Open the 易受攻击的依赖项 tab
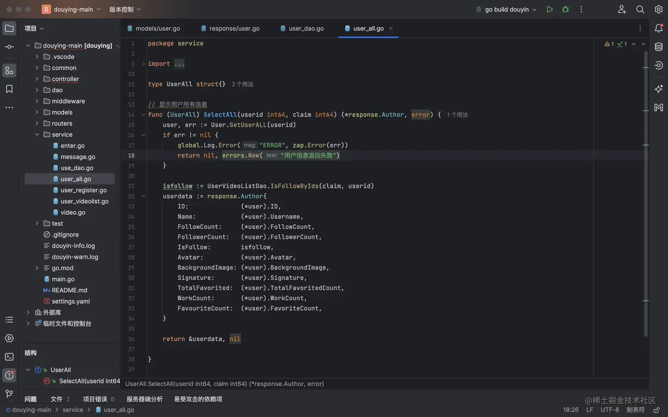The width and height of the screenshot is (668, 417). (198, 399)
